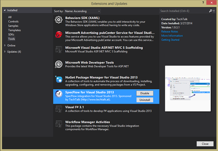Select NuGet Package Manager for Visual Studio 2013 title

[101, 77]
